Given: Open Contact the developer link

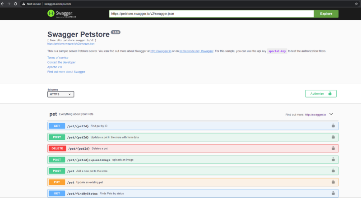Looking at the screenshot, I should [x=61, y=62].
